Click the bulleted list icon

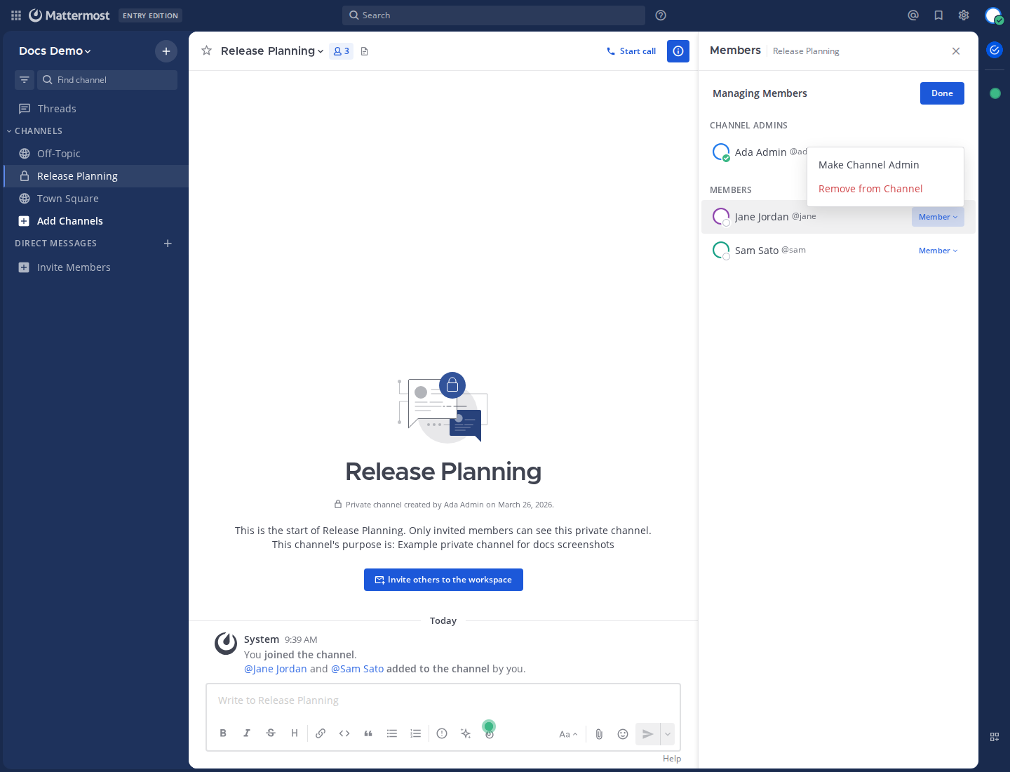point(392,733)
